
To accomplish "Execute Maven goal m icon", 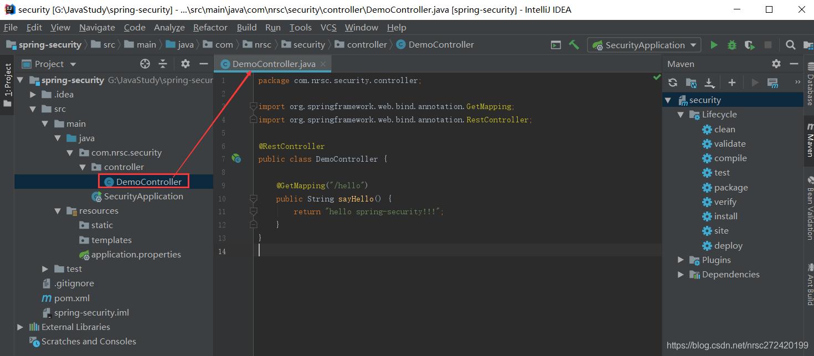I will click(x=772, y=82).
